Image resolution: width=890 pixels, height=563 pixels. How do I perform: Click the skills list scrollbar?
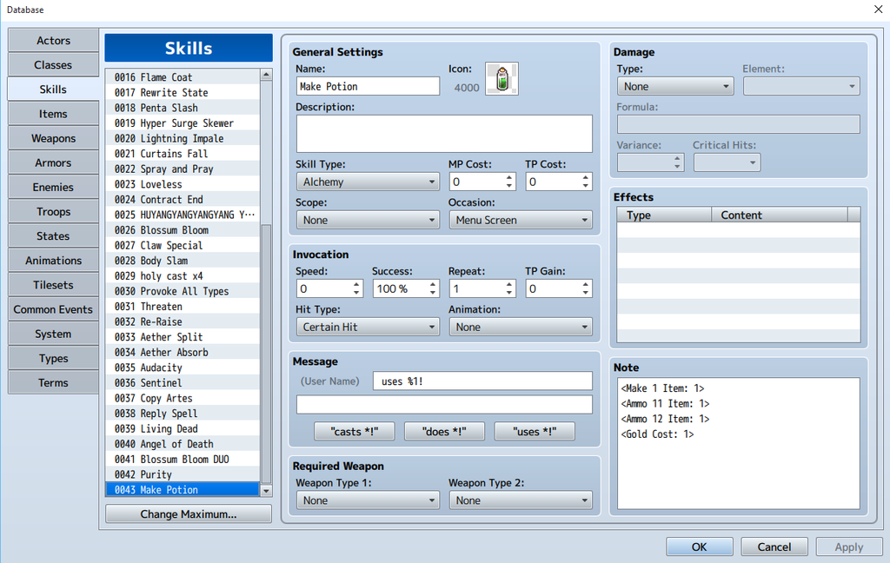coord(266,348)
